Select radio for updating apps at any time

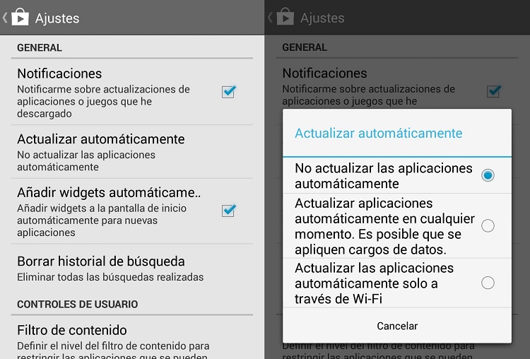pyautogui.click(x=488, y=225)
